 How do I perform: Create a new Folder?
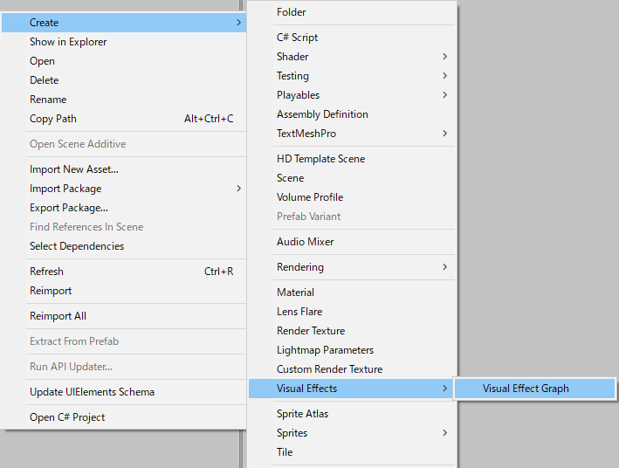click(352, 12)
